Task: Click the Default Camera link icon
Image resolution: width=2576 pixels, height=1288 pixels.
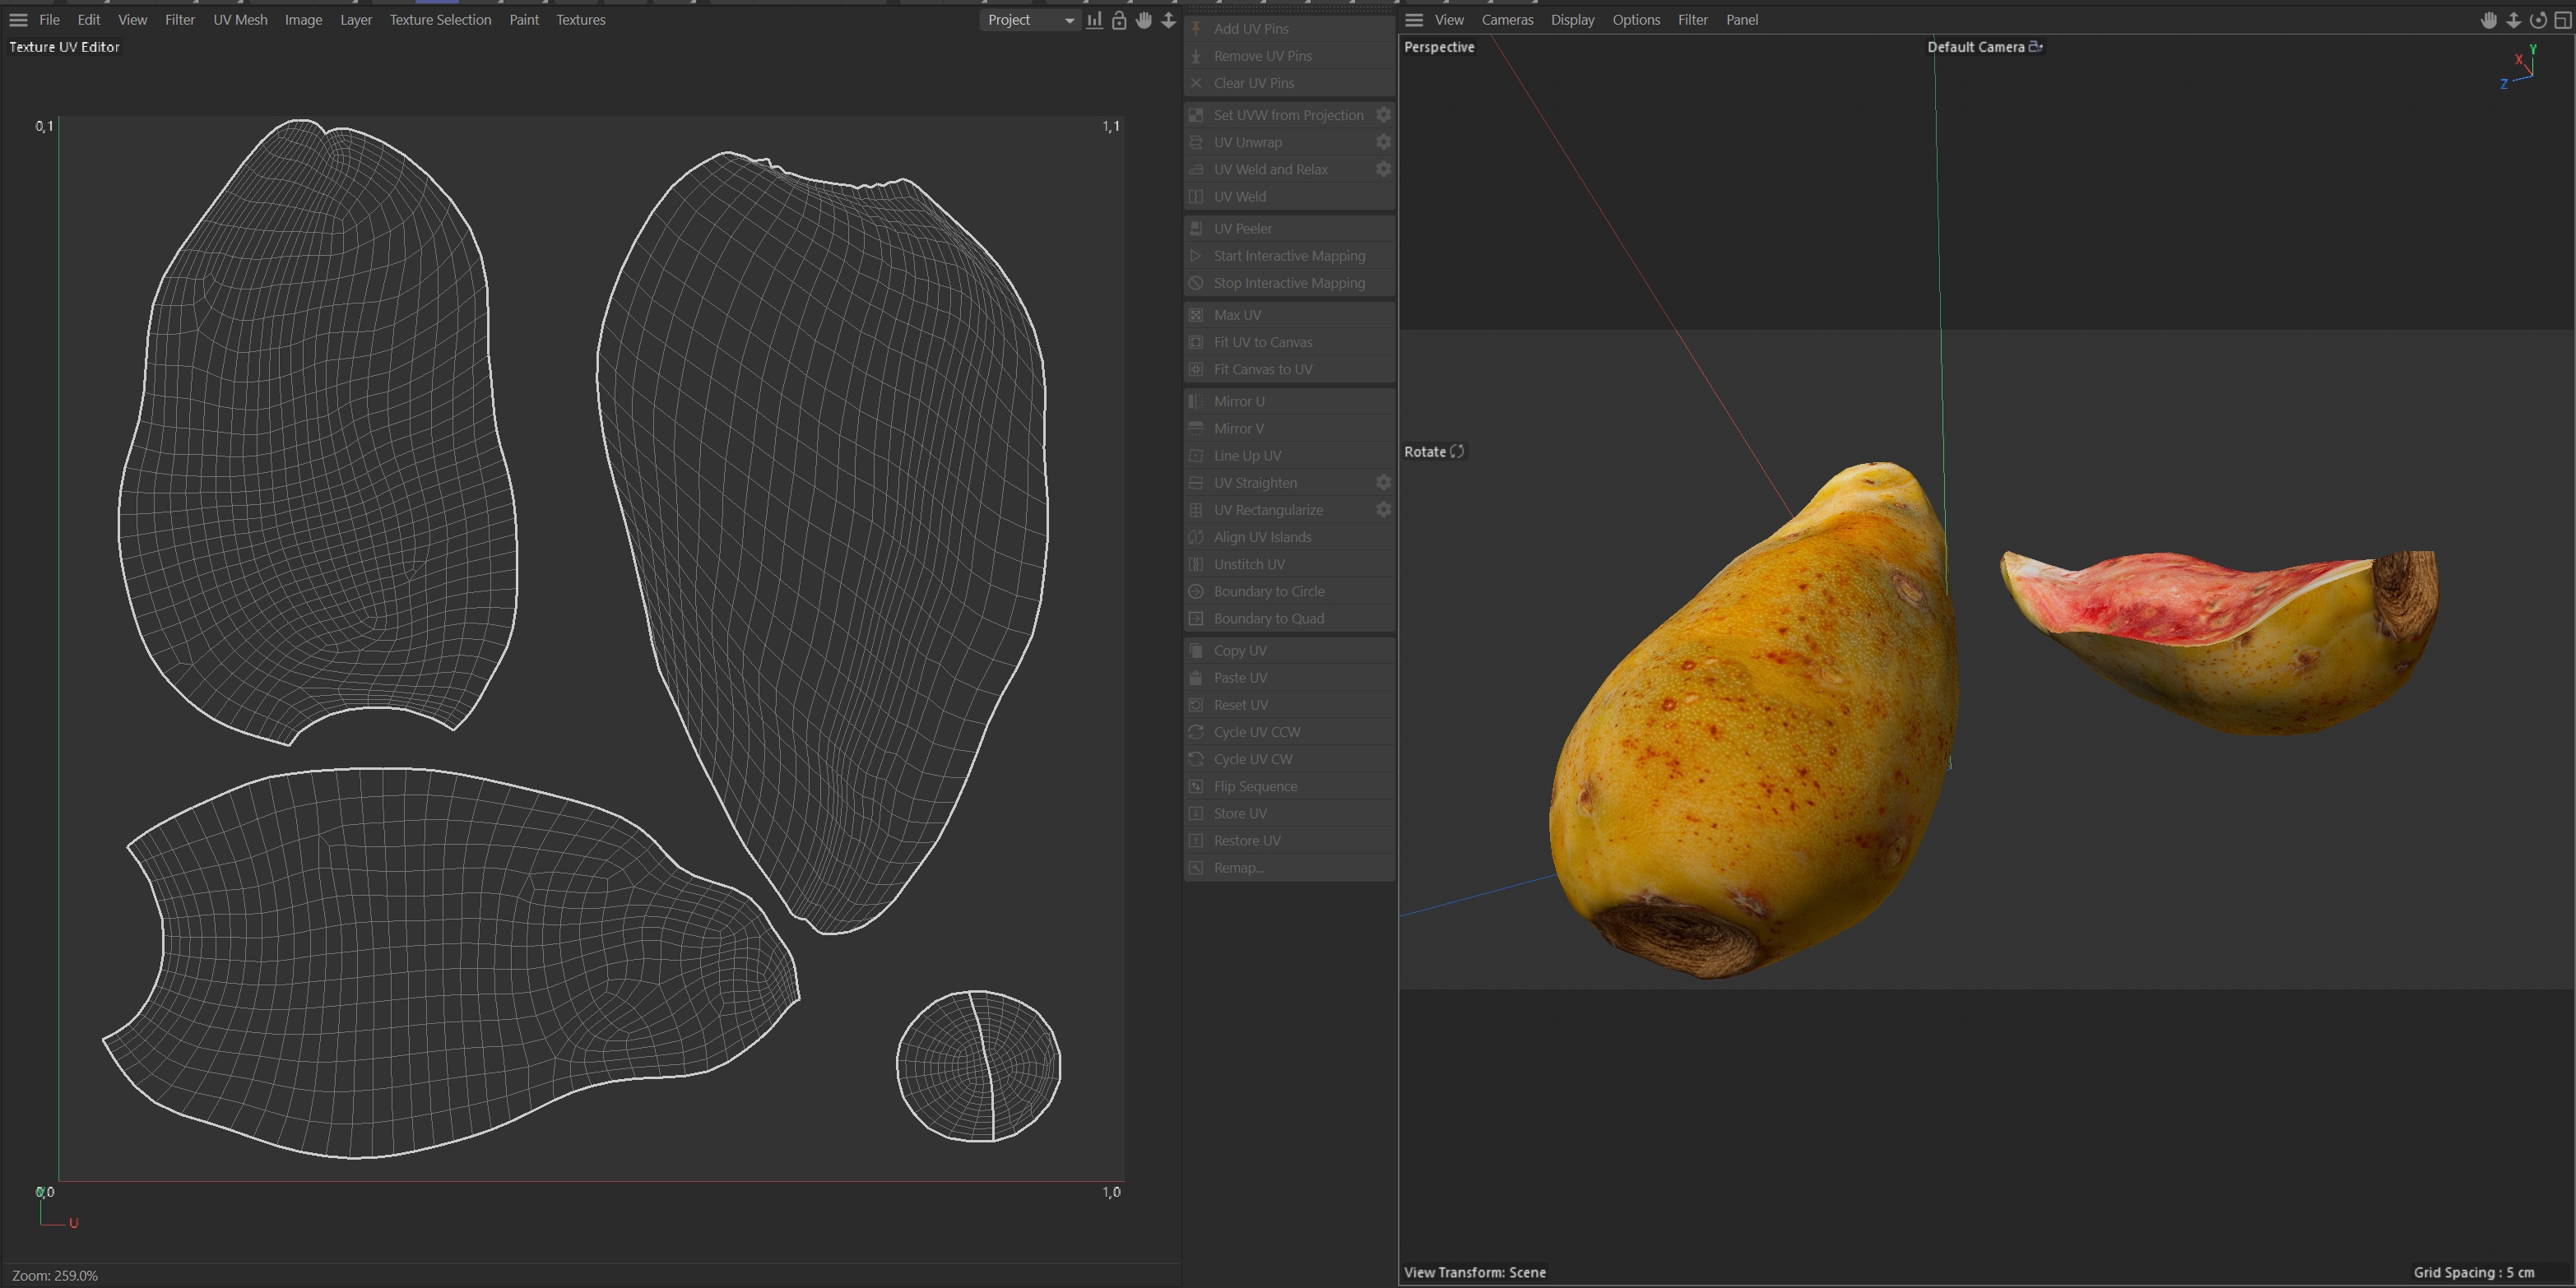Action: click(x=2036, y=47)
